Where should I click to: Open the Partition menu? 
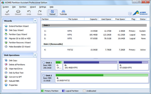[23, 7]
